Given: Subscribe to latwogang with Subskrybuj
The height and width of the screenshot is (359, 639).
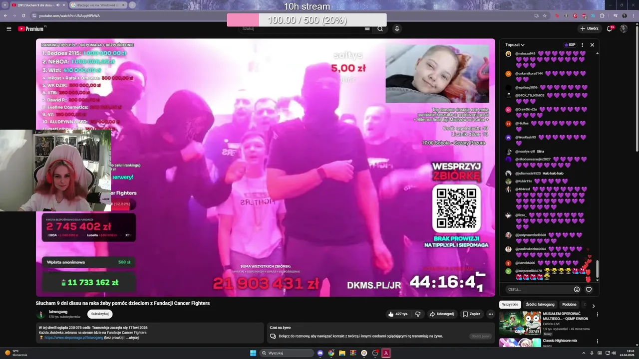Looking at the screenshot, I should pyautogui.click(x=100, y=314).
